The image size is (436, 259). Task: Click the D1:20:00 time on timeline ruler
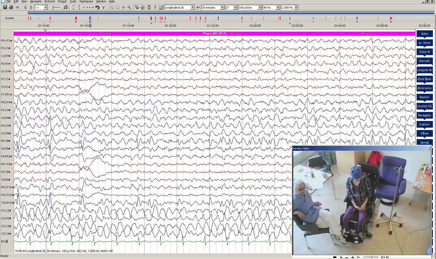click(x=170, y=26)
